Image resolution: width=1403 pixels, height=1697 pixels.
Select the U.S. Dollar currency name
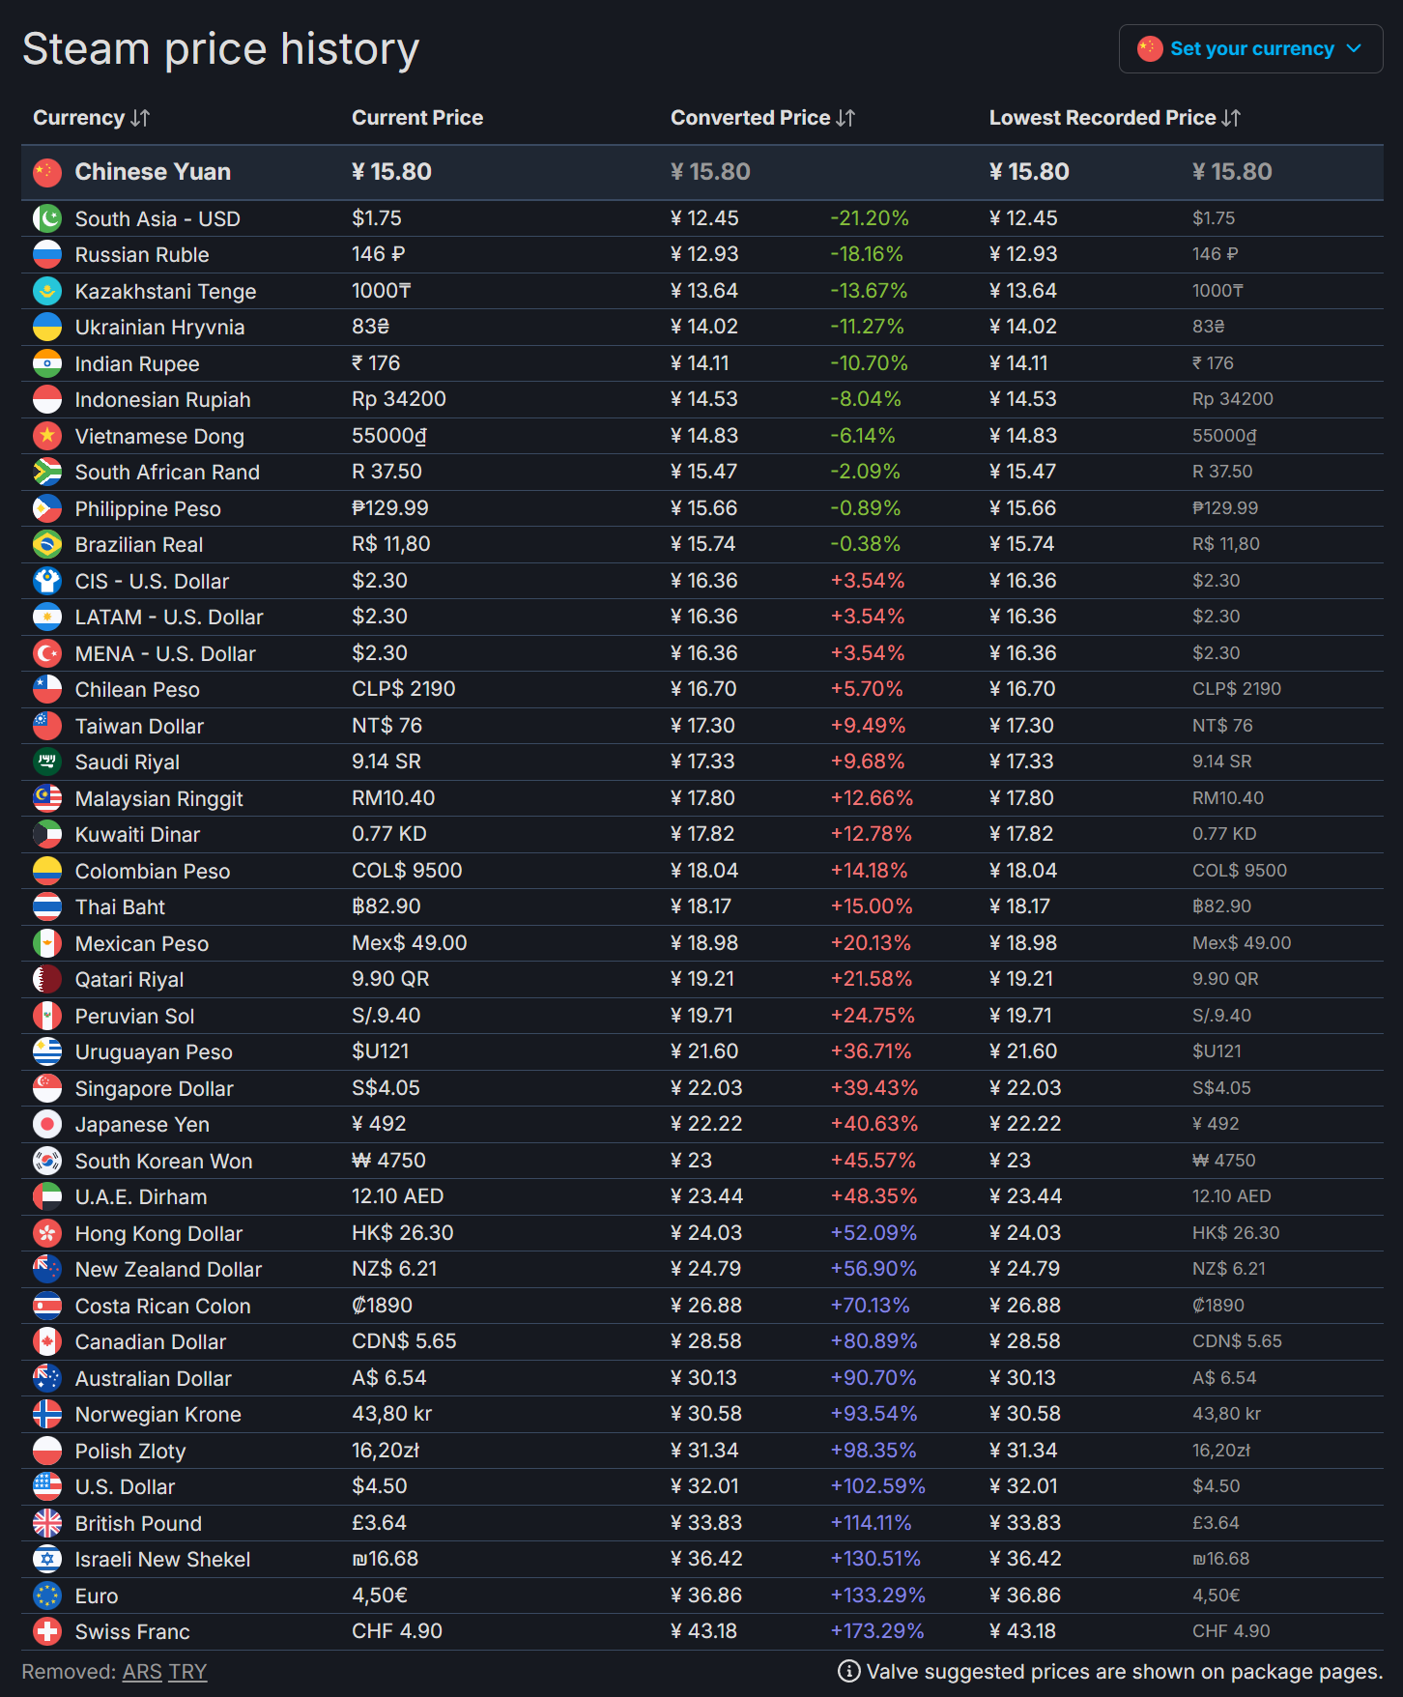(126, 1487)
